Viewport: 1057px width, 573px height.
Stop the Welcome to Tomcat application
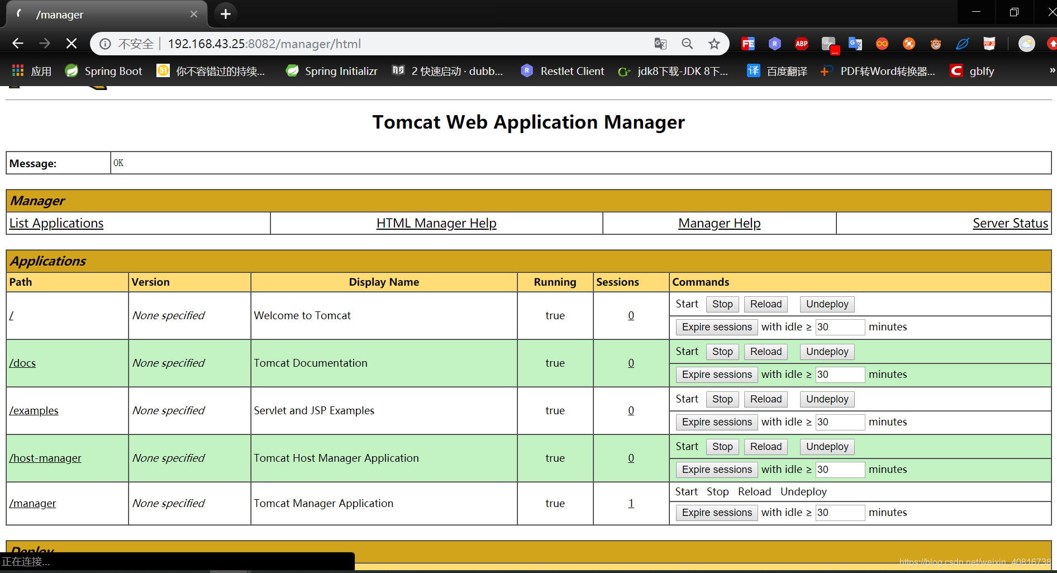(722, 304)
